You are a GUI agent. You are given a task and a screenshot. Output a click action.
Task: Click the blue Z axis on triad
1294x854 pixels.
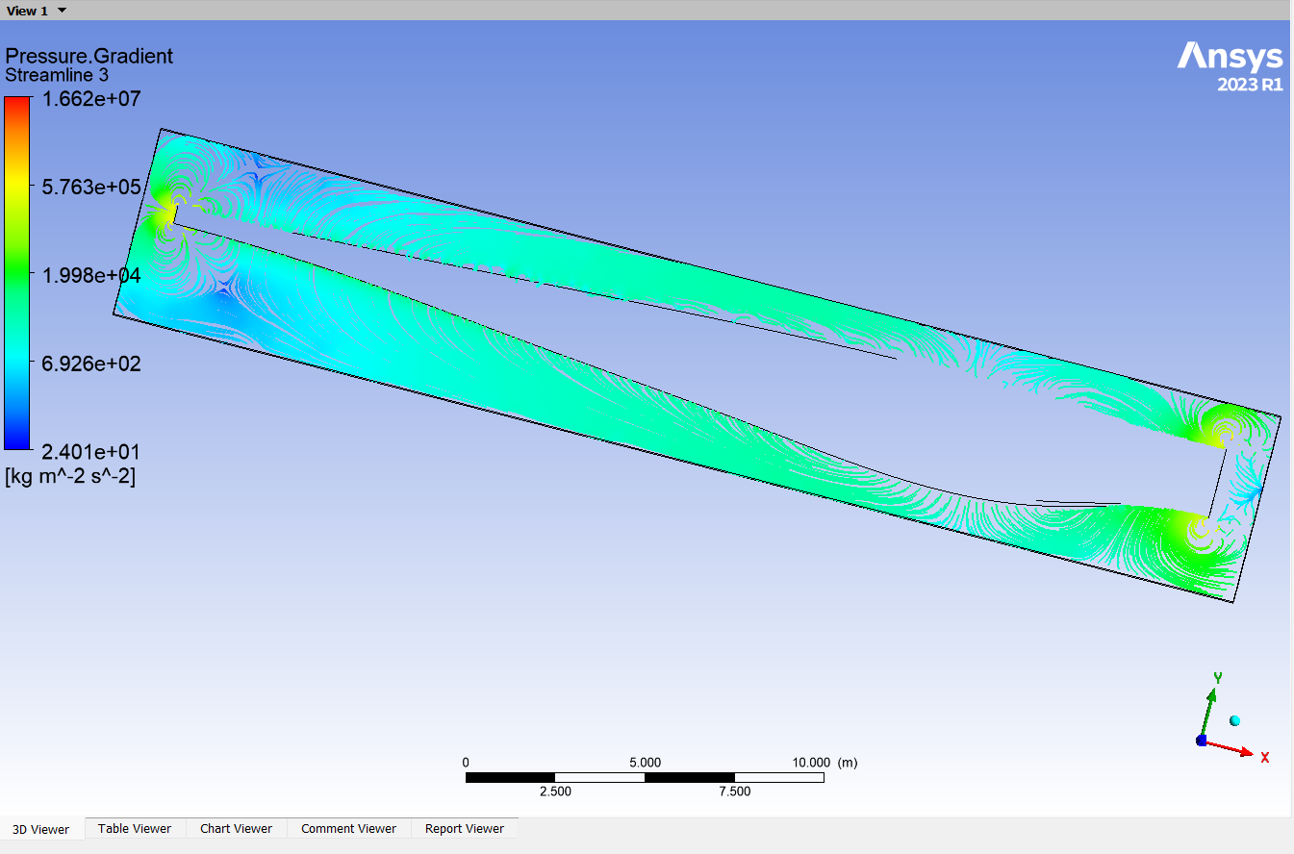click(x=1201, y=740)
